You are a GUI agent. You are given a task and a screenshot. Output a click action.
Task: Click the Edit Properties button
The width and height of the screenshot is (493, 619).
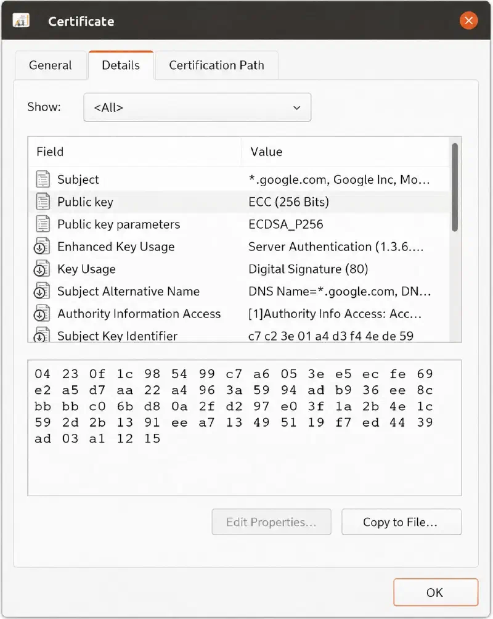pos(271,522)
